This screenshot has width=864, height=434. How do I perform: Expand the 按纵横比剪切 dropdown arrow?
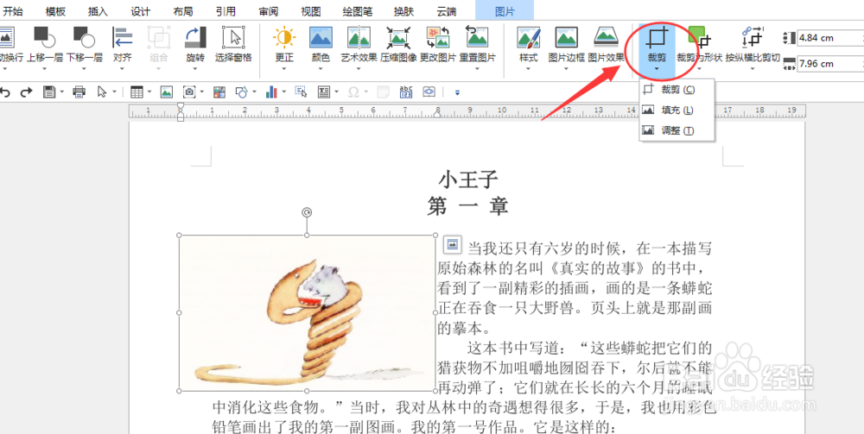point(753,69)
